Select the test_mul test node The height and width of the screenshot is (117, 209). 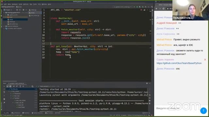(x=17, y=96)
